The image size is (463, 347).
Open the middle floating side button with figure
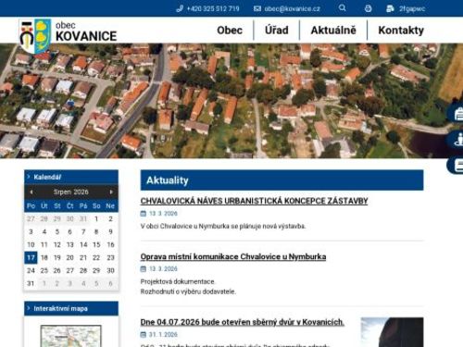[x=456, y=140]
